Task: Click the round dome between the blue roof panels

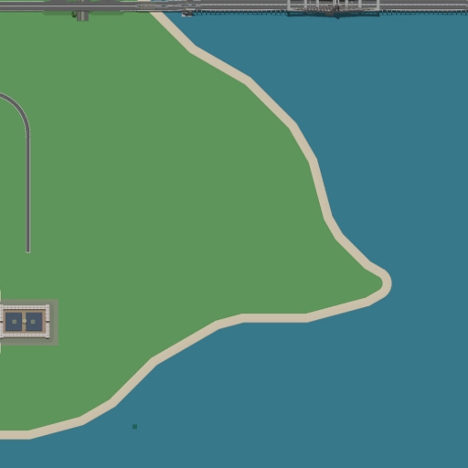Action: coord(24,321)
